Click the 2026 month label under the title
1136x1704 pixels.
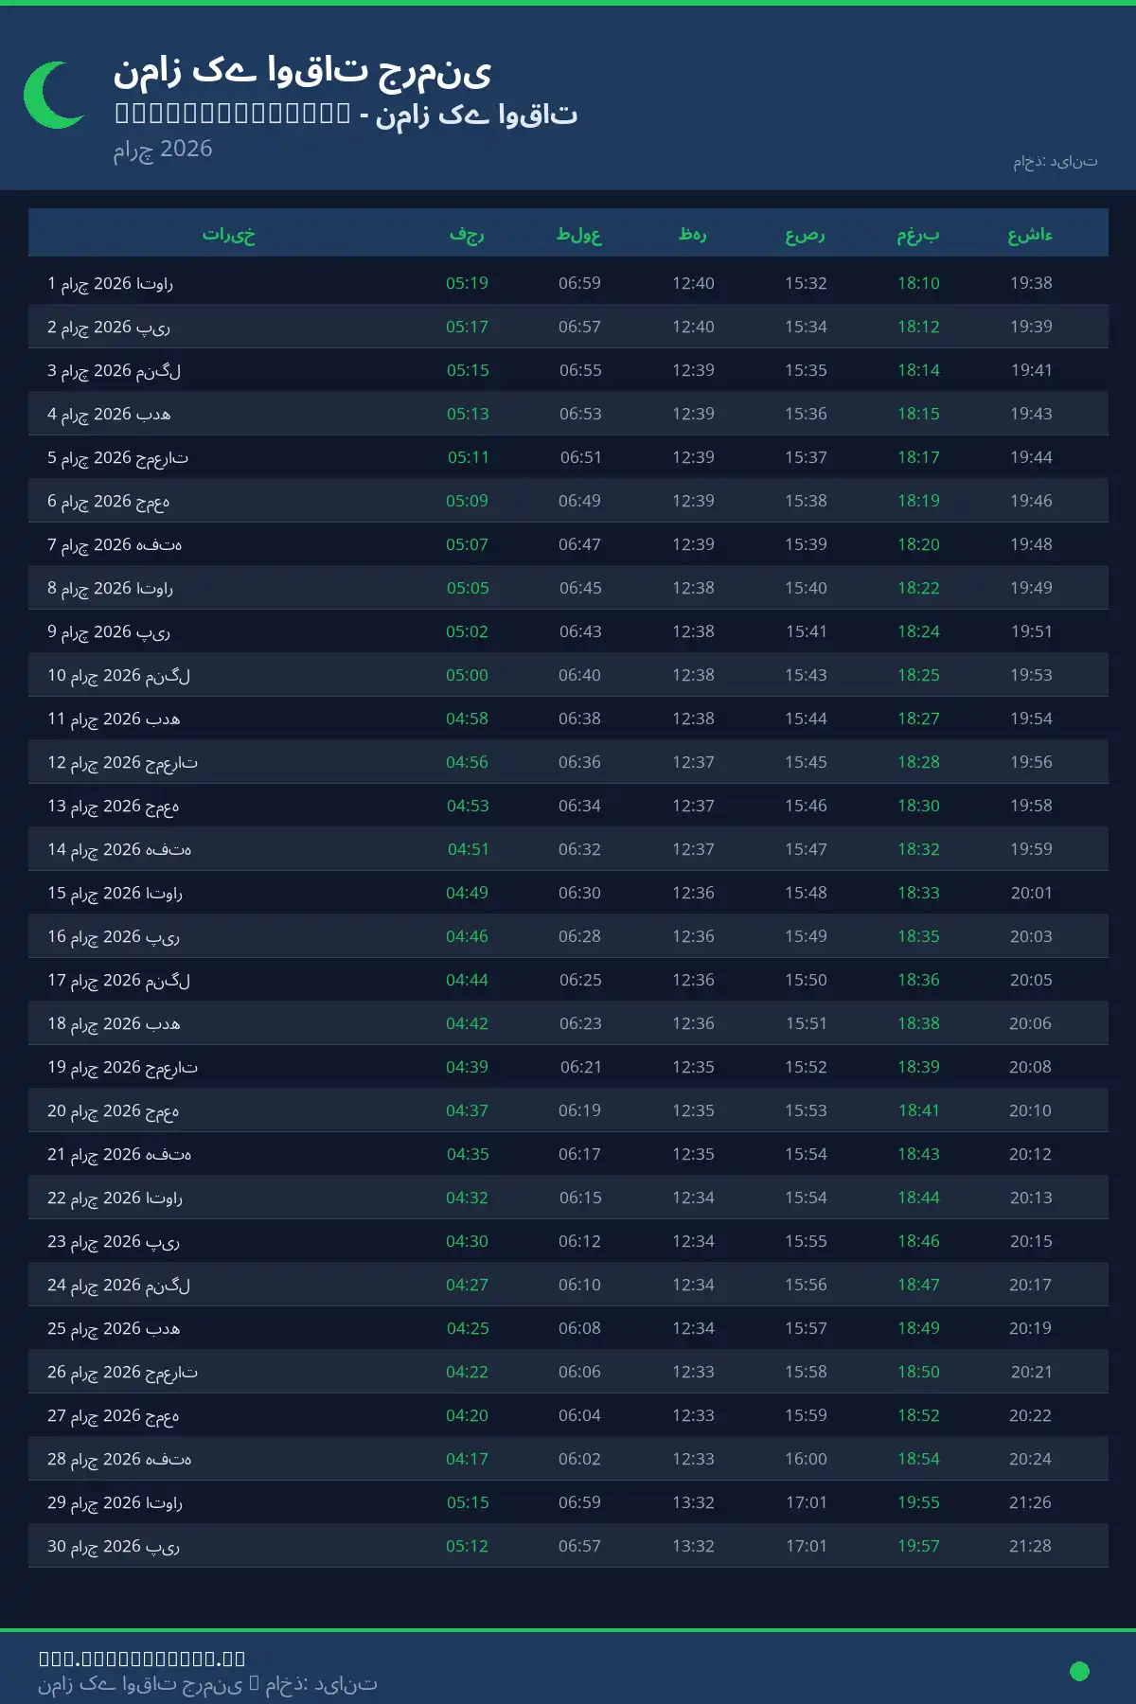tap(163, 149)
